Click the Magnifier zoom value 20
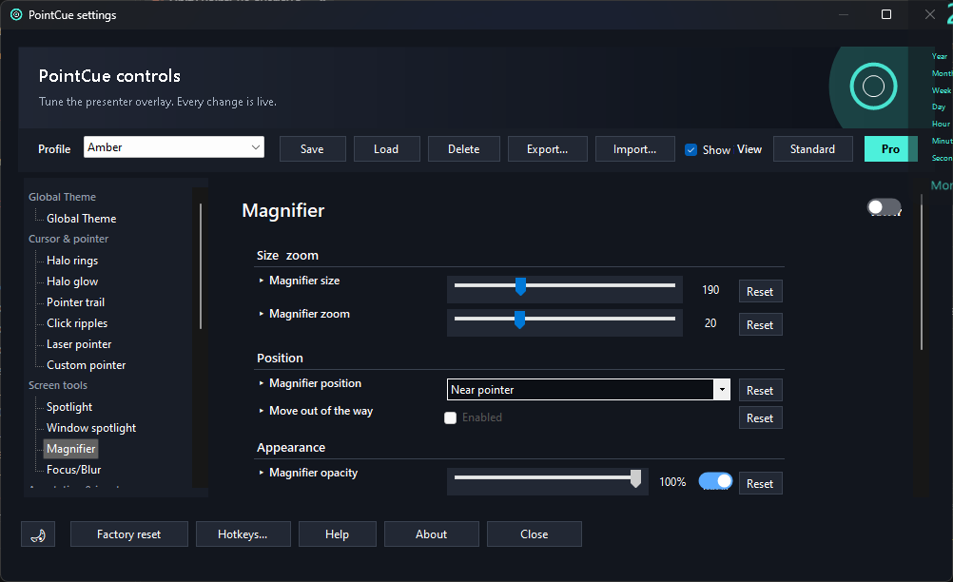The width and height of the screenshot is (953, 582). 710,323
